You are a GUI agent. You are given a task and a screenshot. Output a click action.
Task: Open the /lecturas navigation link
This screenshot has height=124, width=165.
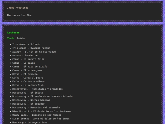(22, 8)
